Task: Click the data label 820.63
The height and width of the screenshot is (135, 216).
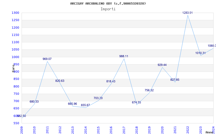Action: tap(60, 81)
